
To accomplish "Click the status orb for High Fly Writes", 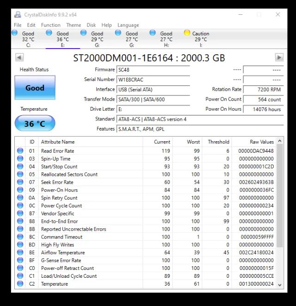I will (x=20, y=244).
